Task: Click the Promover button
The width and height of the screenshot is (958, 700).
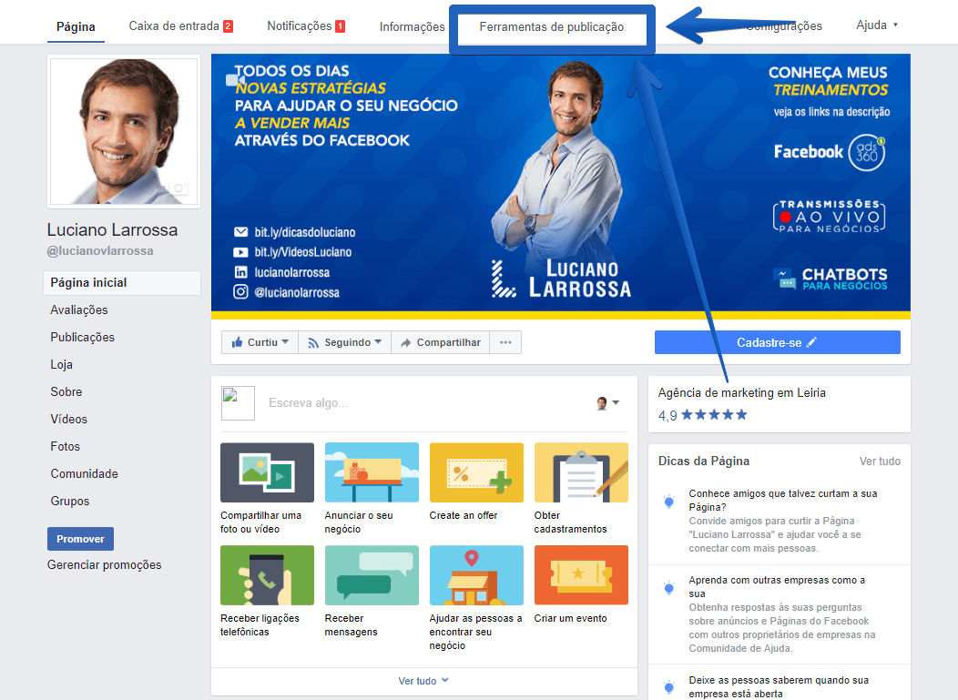Action: pyautogui.click(x=81, y=539)
